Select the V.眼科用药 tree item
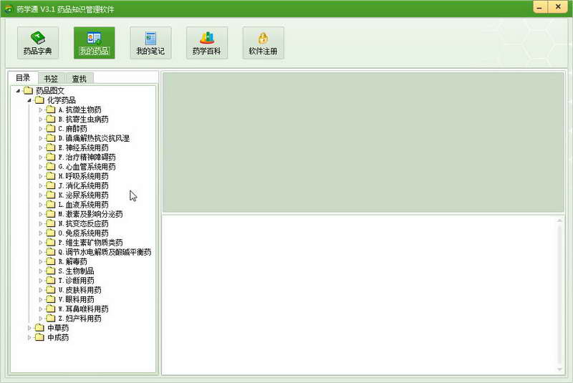This screenshot has height=383, width=573. 76,299
